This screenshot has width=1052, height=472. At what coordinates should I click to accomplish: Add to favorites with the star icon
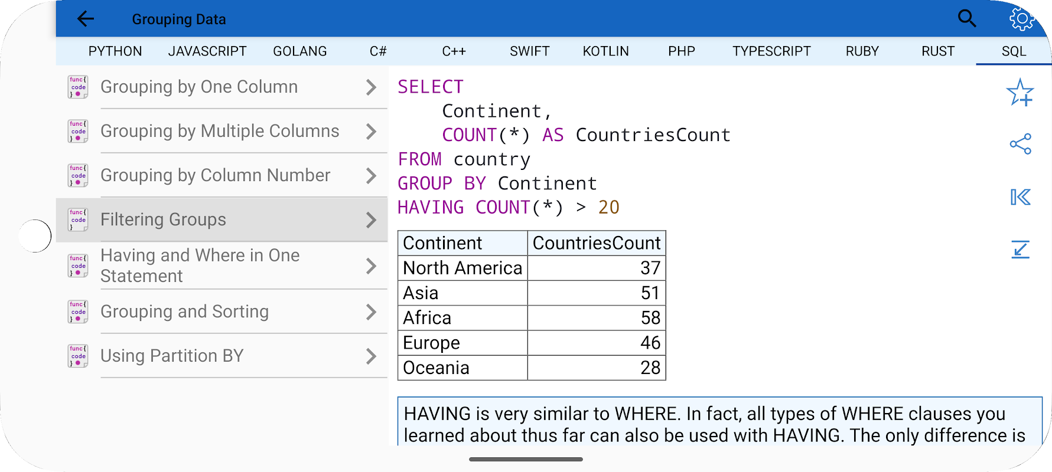(x=1020, y=93)
